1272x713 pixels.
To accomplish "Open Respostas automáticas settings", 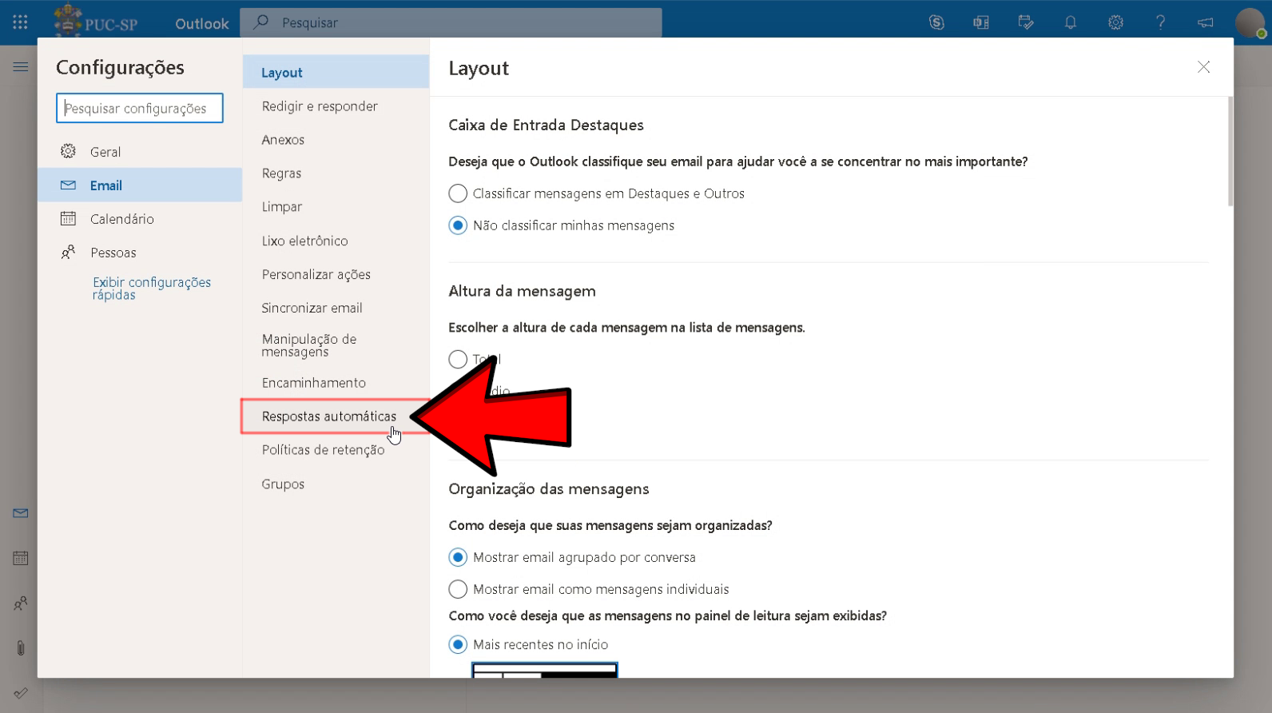I will point(336,416).
